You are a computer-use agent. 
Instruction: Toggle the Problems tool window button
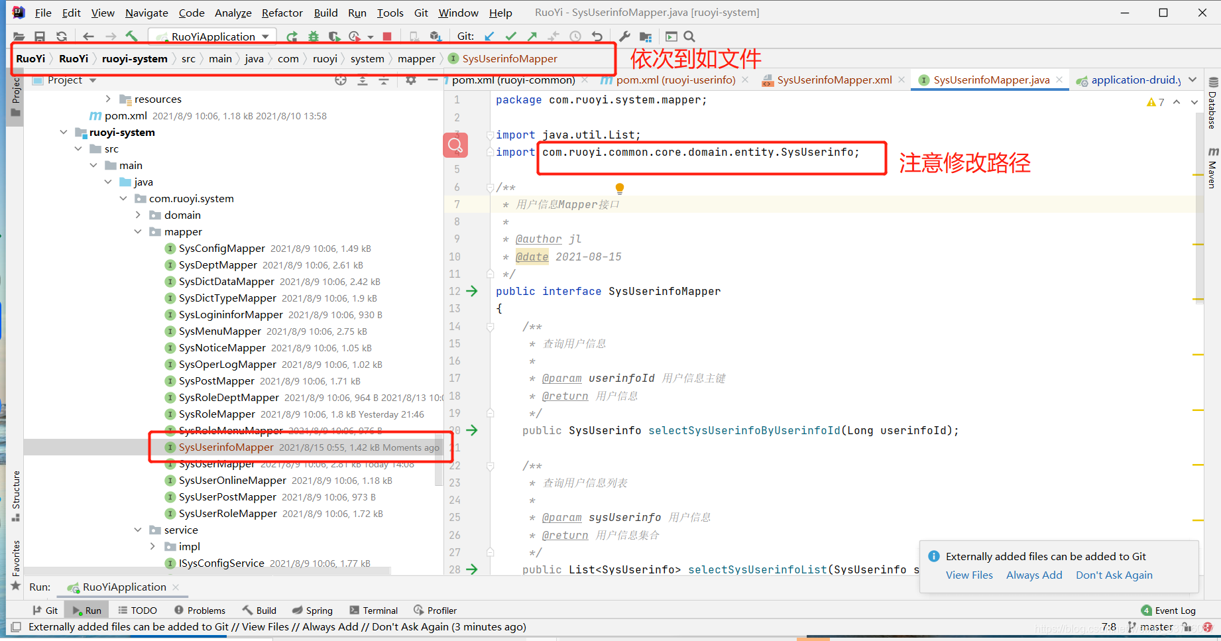click(200, 611)
